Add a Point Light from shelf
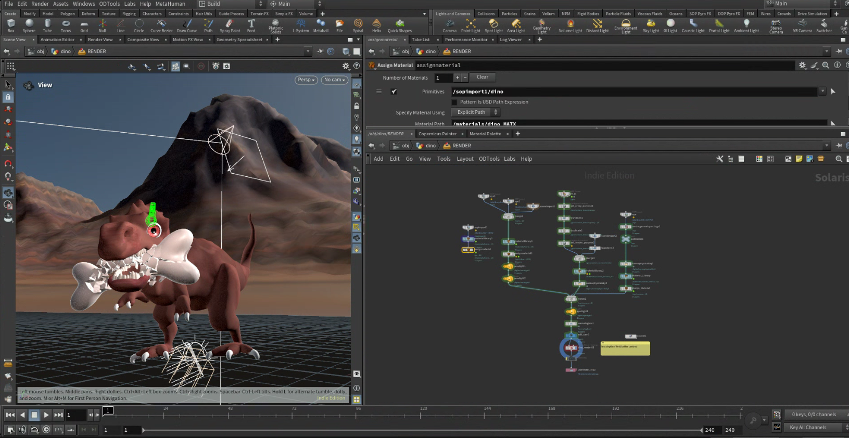 click(x=471, y=25)
